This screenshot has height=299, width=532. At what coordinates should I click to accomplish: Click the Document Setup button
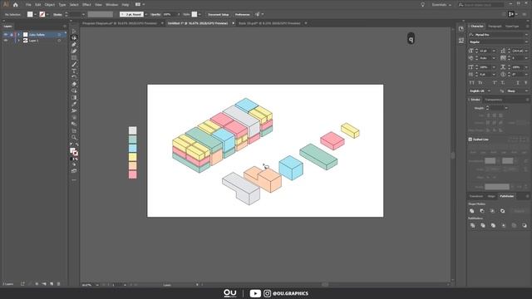[x=219, y=15]
